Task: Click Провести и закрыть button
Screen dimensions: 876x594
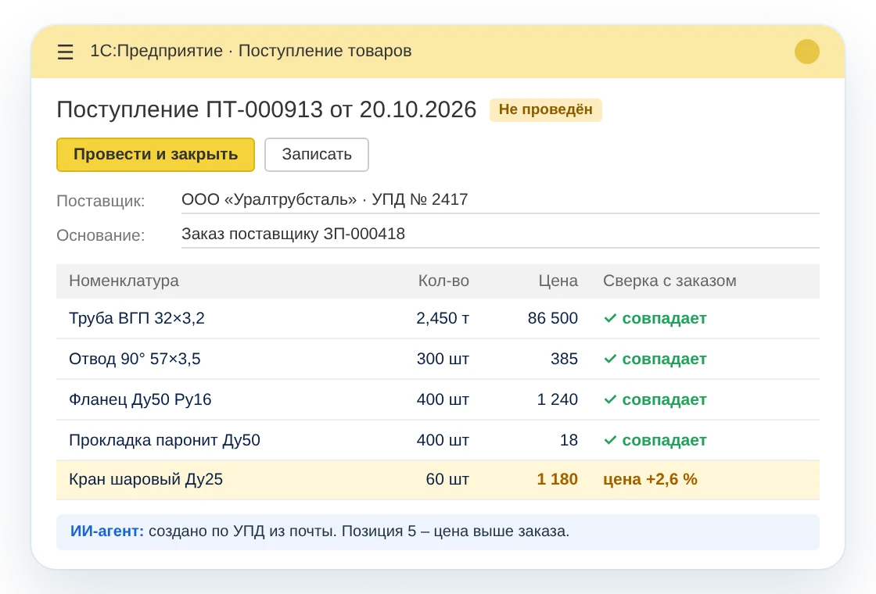Action: (x=156, y=155)
